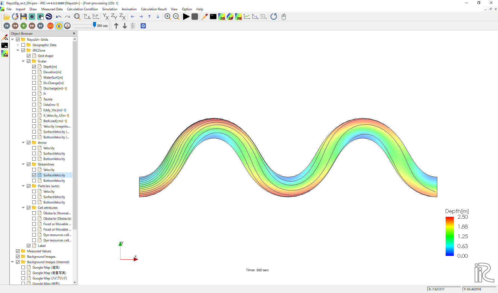Click the Undo arrow icon
Viewport: 498px width, 293px height.
(x=59, y=17)
